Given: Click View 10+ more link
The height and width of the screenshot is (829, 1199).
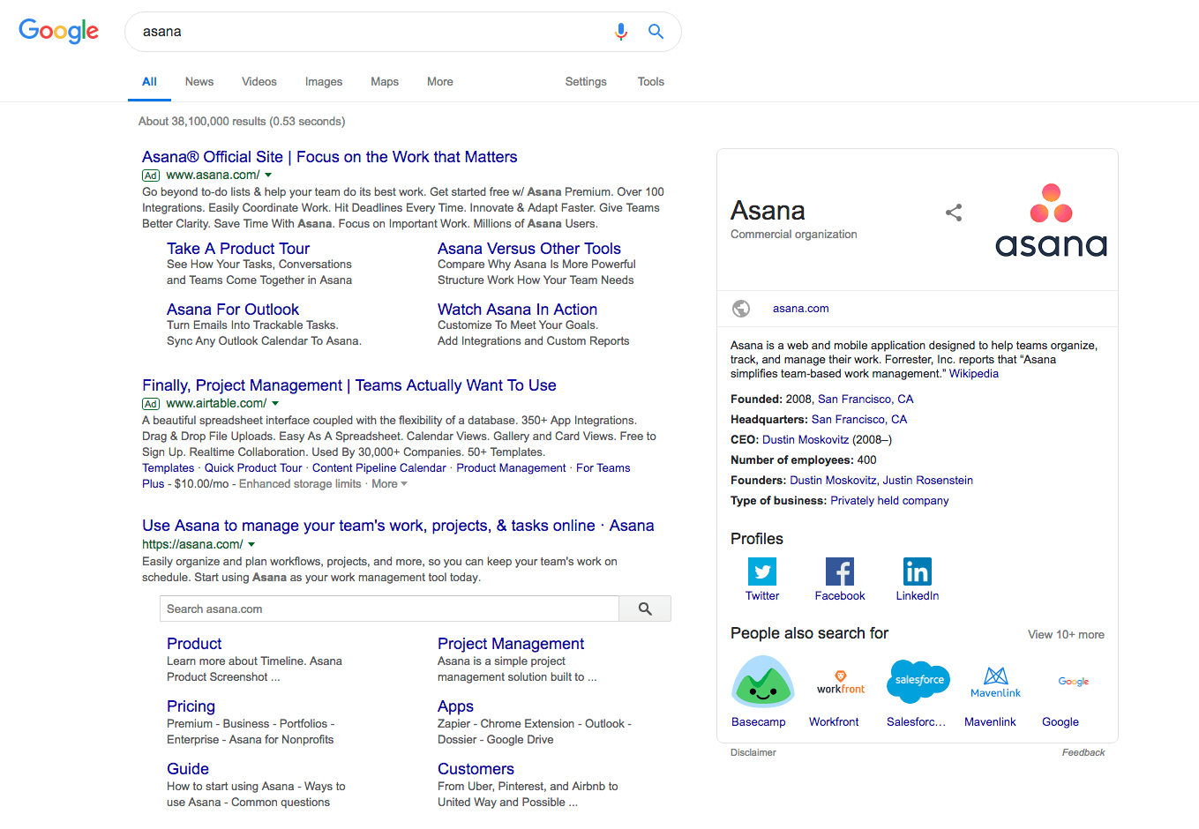Looking at the screenshot, I should 1066,635.
